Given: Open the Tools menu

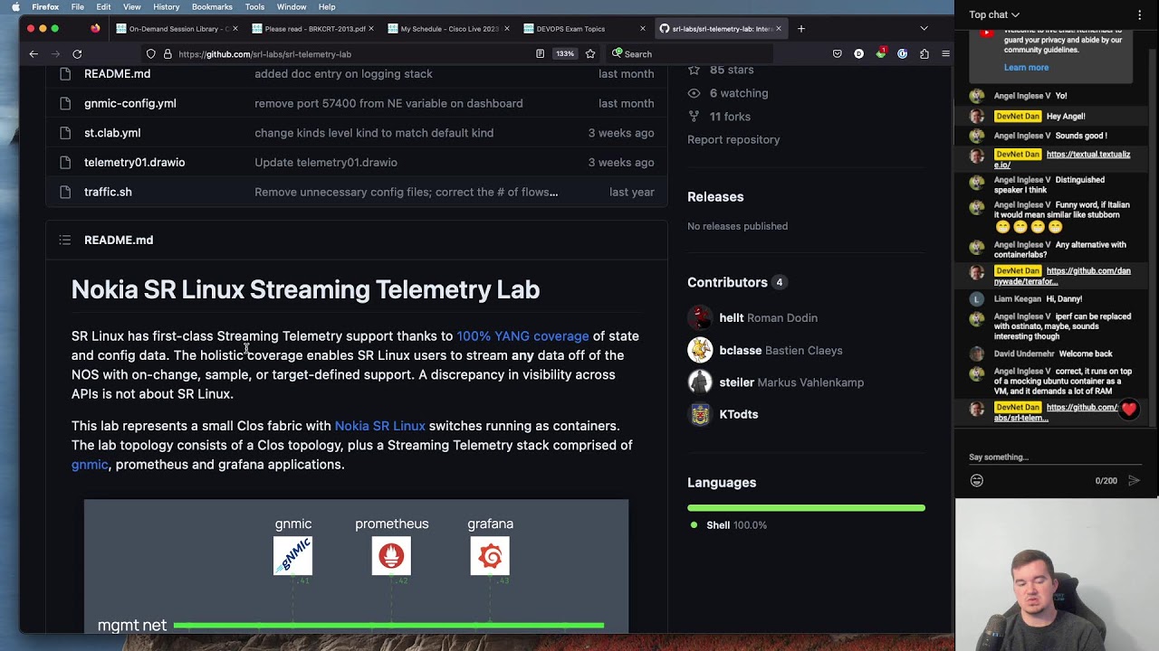Looking at the screenshot, I should [x=254, y=7].
